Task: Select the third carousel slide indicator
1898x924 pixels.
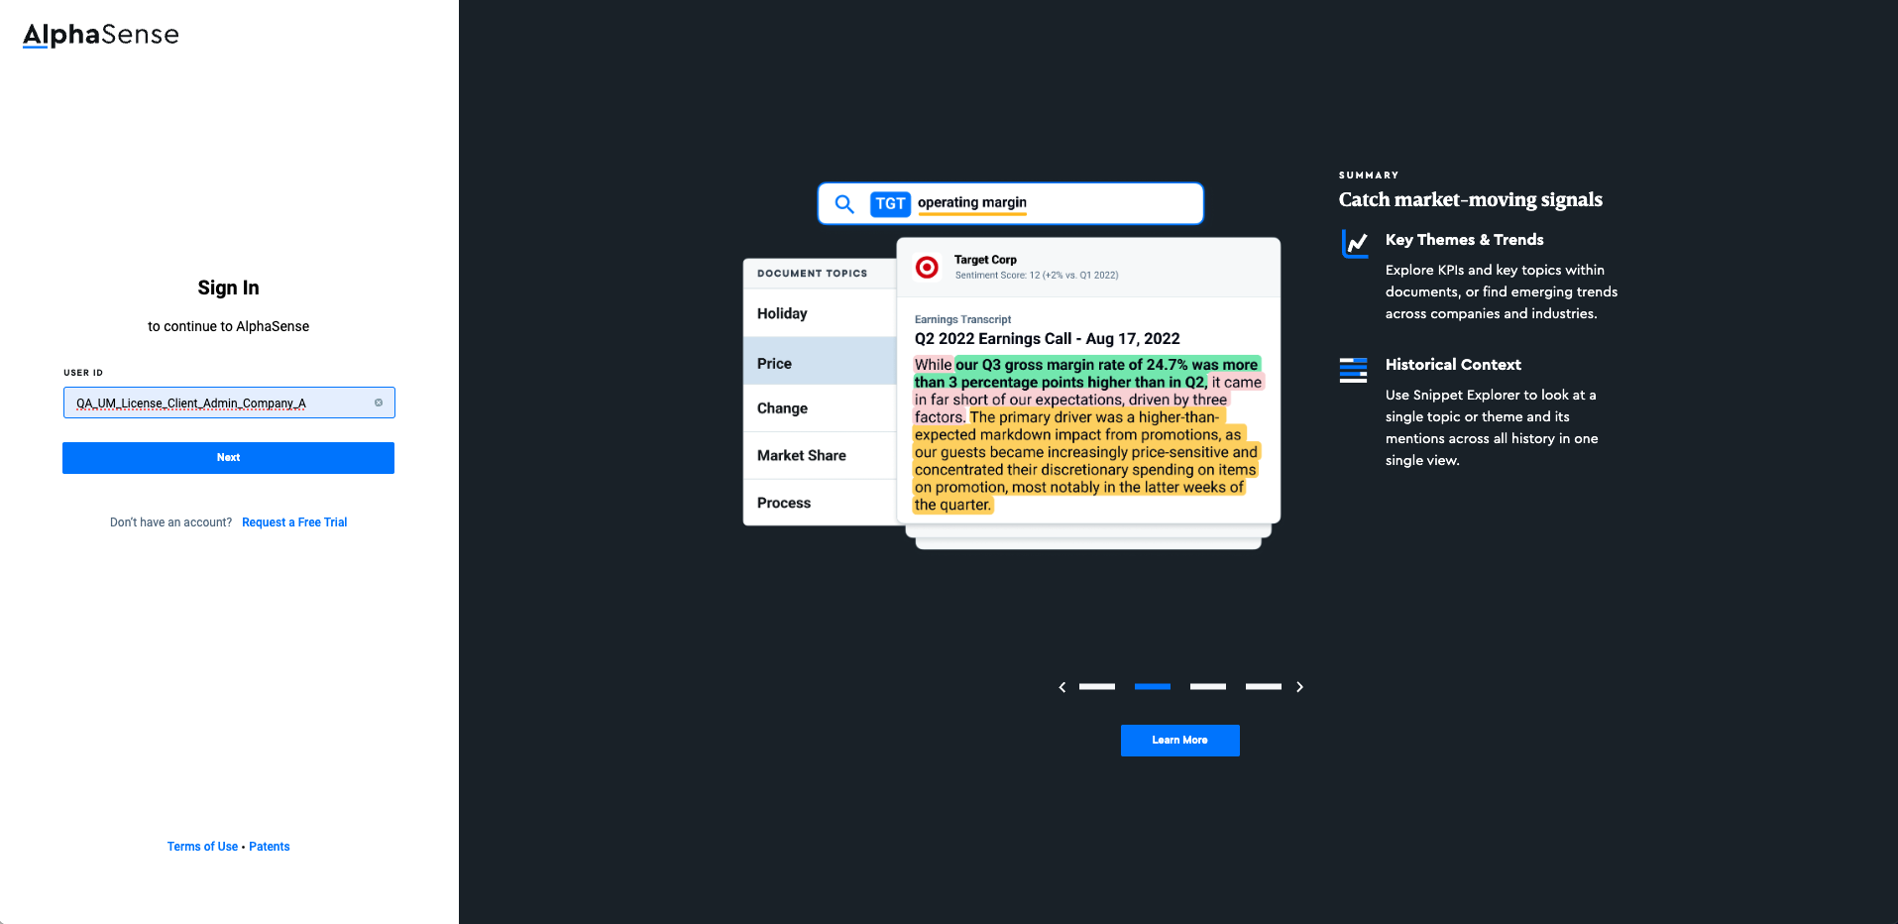Action: (1208, 686)
